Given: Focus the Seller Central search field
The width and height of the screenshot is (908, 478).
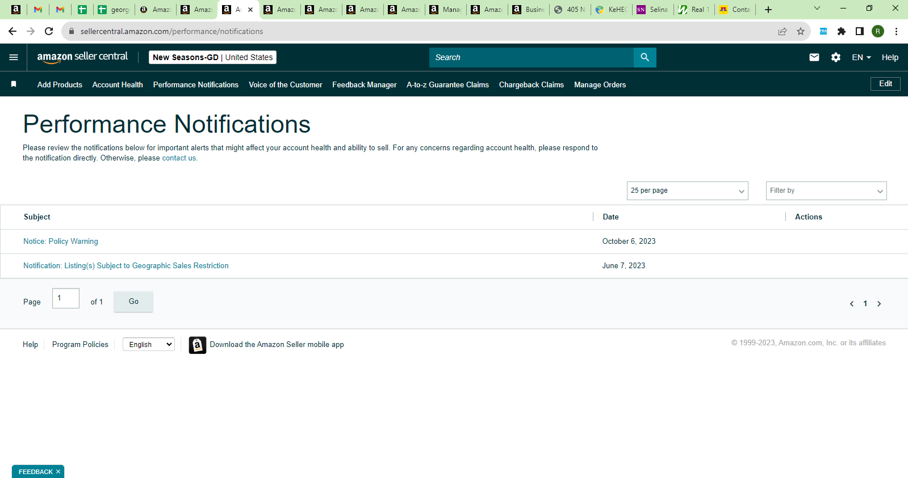Looking at the screenshot, I should click(532, 57).
